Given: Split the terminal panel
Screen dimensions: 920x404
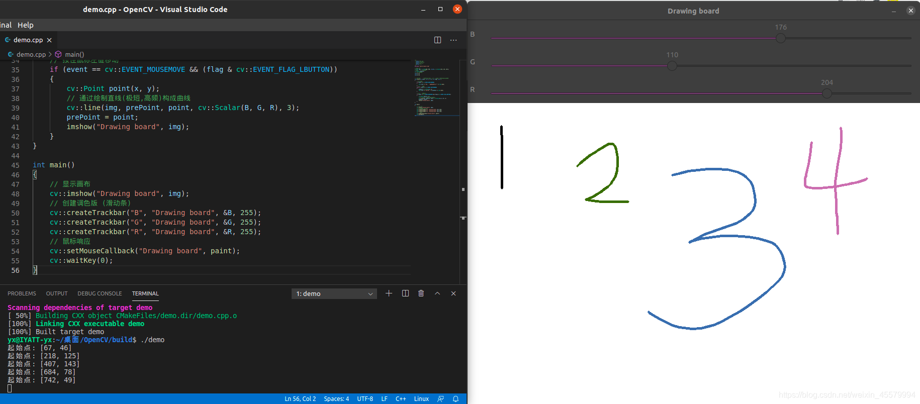Looking at the screenshot, I should (x=405, y=293).
